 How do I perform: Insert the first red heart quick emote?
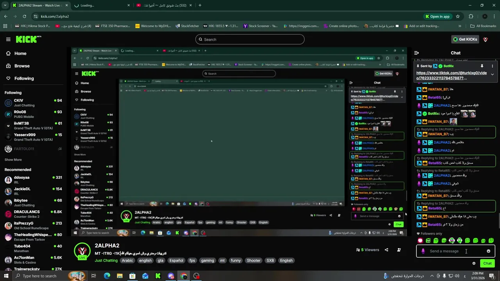(x=420, y=241)
